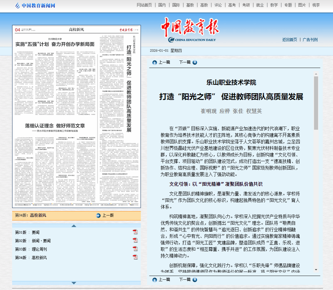Click the 上一版 arrow icon

(98, 215)
